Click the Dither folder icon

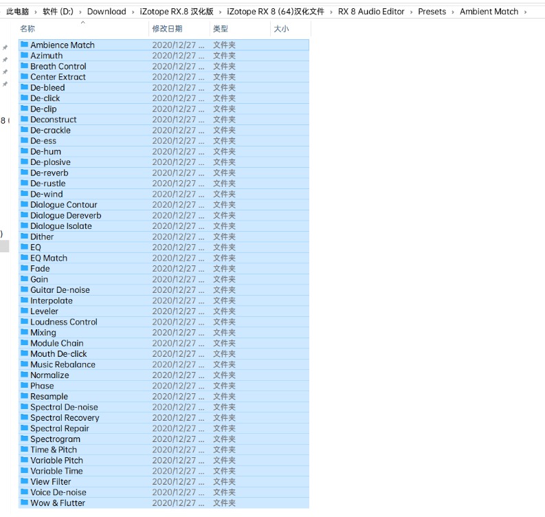pos(24,236)
